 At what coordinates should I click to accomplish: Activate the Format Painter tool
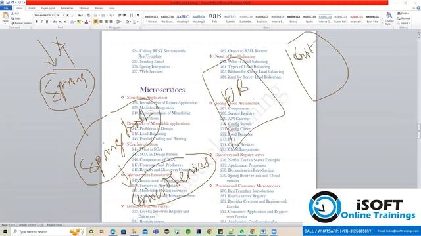21,23
